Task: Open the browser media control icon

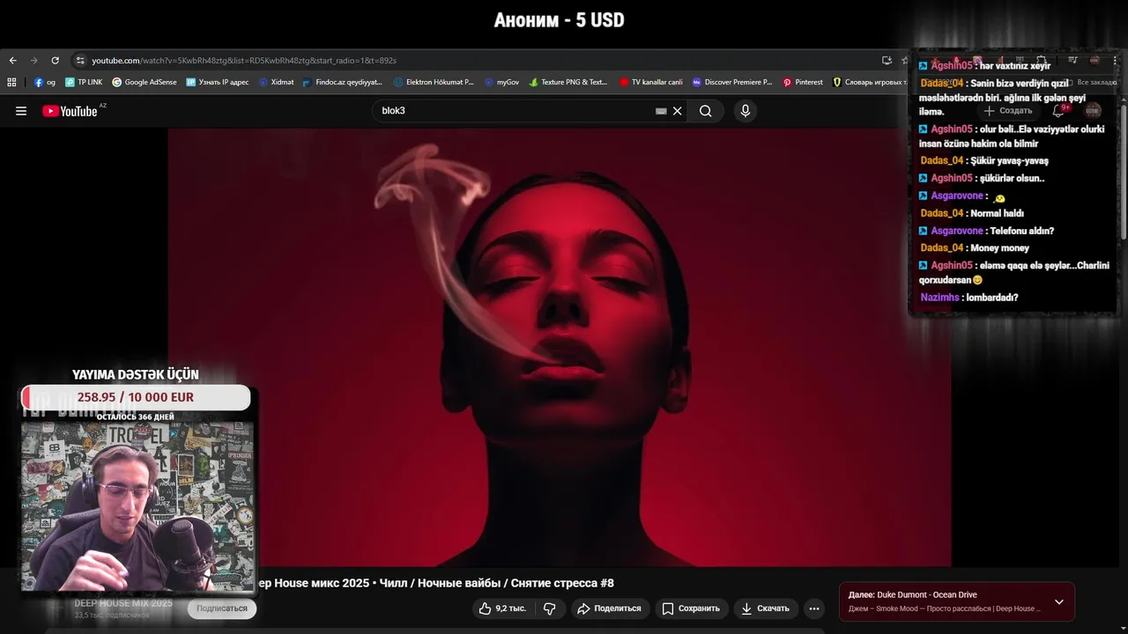Action: pos(1072,61)
